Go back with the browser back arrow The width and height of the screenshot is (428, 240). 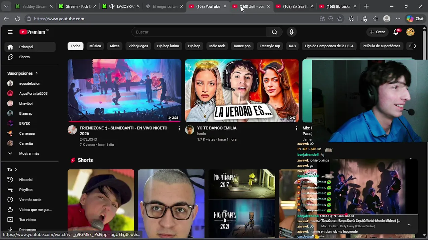[x=6, y=19]
